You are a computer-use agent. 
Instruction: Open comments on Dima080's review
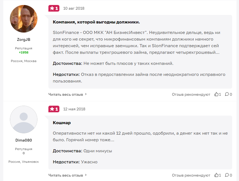pyautogui.click(x=227, y=175)
